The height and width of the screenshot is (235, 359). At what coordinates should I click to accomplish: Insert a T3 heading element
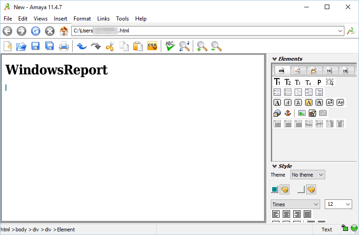tap(298, 82)
